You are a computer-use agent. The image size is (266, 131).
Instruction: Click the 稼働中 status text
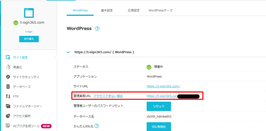point(158,67)
